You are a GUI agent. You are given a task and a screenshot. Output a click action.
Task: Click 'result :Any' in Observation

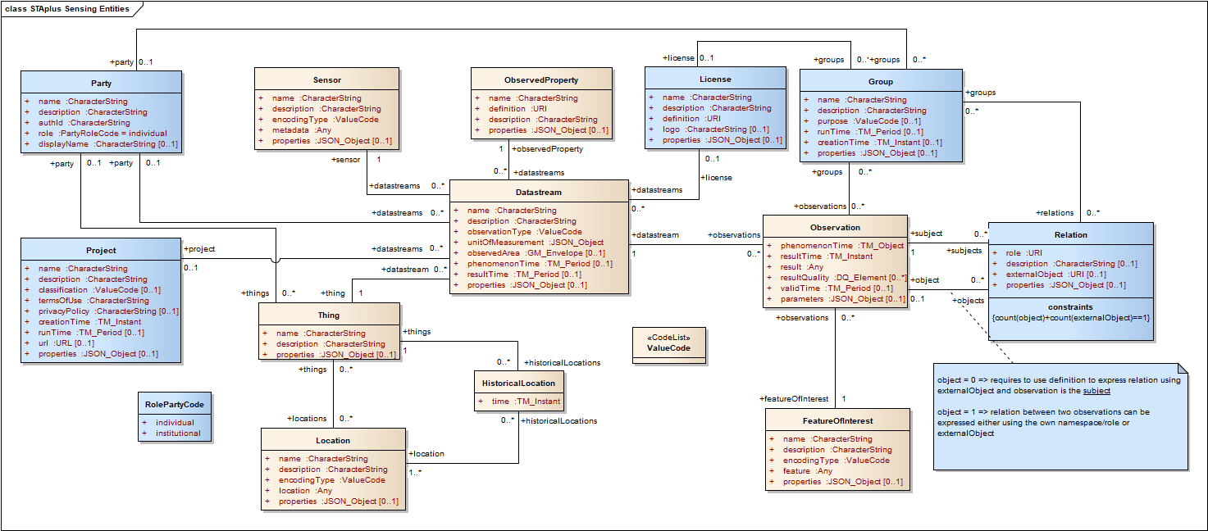click(801, 267)
